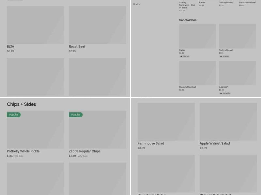
Task: Open Apple Walnut Salad photo
Action: [x=228, y=122]
